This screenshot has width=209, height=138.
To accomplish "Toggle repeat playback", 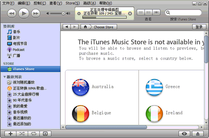I will pyautogui.click(x=34, y=133).
